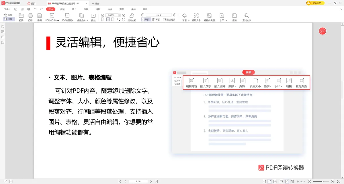Click the quick-access printer icon
The image size is (344, 184).
pos(28,9)
